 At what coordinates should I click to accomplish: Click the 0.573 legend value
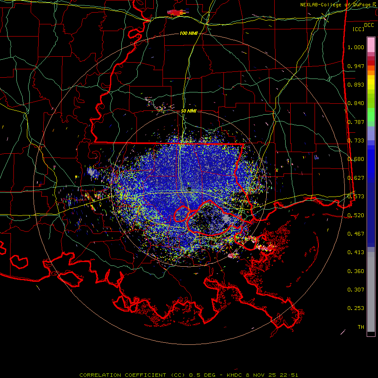coord(356,197)
